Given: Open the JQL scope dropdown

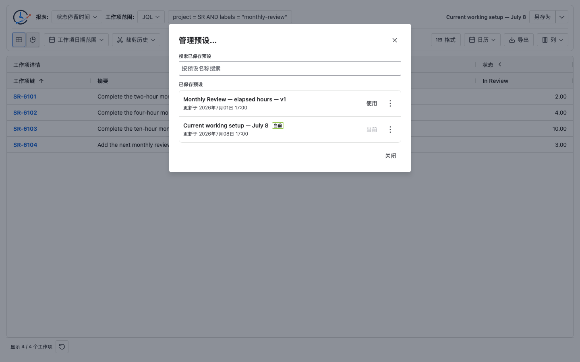Looking at the screenshot, I should (x=151, y=17).
